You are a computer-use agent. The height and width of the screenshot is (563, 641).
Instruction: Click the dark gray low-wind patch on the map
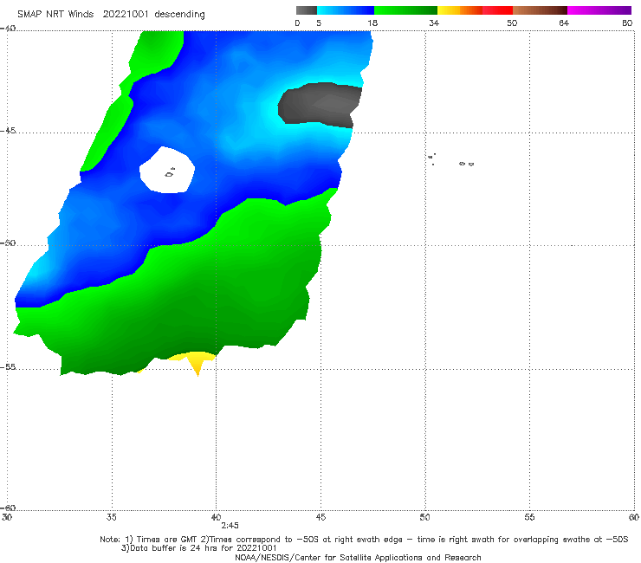click(320, 105)
